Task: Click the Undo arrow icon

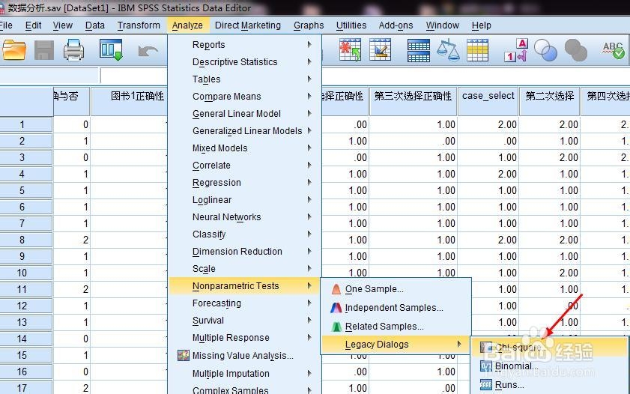Action: [148, 52]
